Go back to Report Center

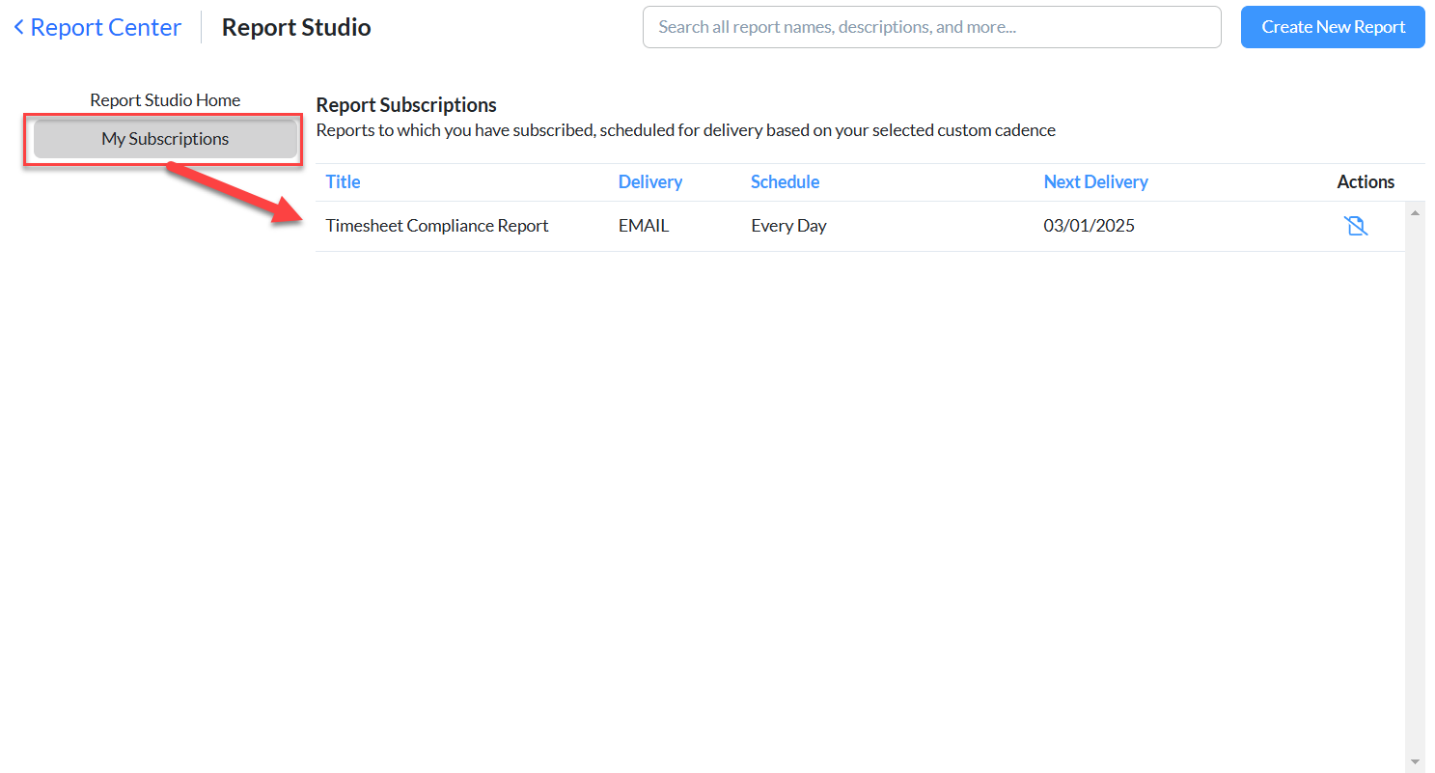coord(97,27)
